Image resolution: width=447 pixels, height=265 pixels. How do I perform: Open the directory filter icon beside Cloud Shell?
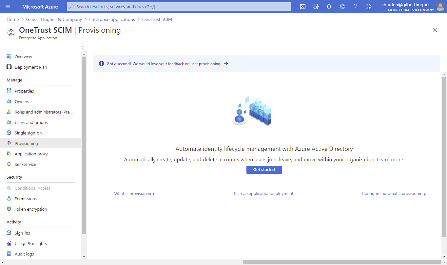click(316, 7)
